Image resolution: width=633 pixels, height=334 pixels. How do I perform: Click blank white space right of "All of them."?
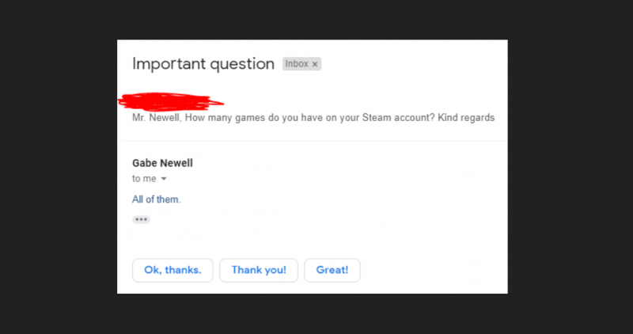332,199
